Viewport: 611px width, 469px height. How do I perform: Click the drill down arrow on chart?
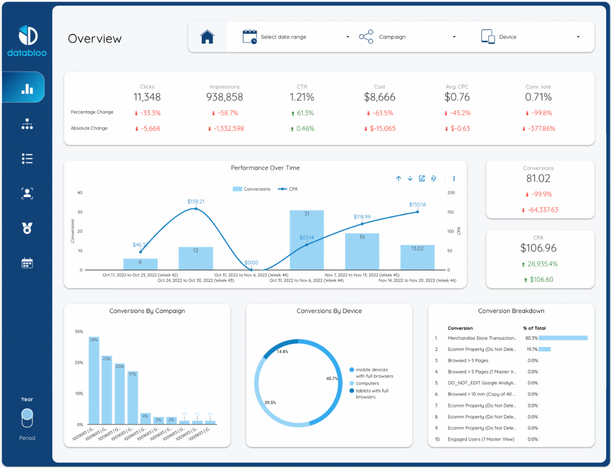click(410, 178)
